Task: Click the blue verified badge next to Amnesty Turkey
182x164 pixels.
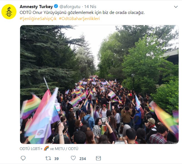Action: (56, 6)
